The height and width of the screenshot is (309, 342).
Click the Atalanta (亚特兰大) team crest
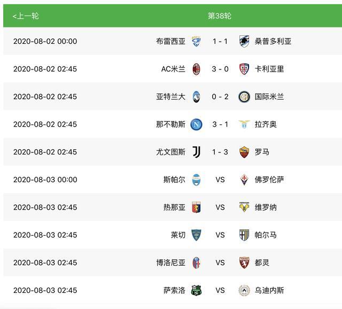point(197,97)
